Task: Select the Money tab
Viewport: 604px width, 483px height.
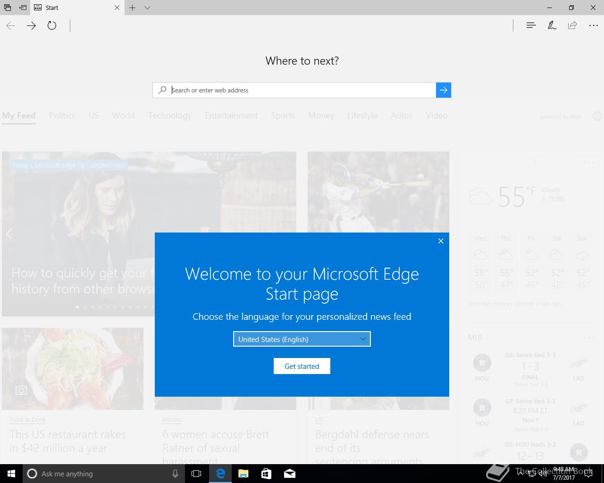Action: pyautogui.click(x=321, y=116)
